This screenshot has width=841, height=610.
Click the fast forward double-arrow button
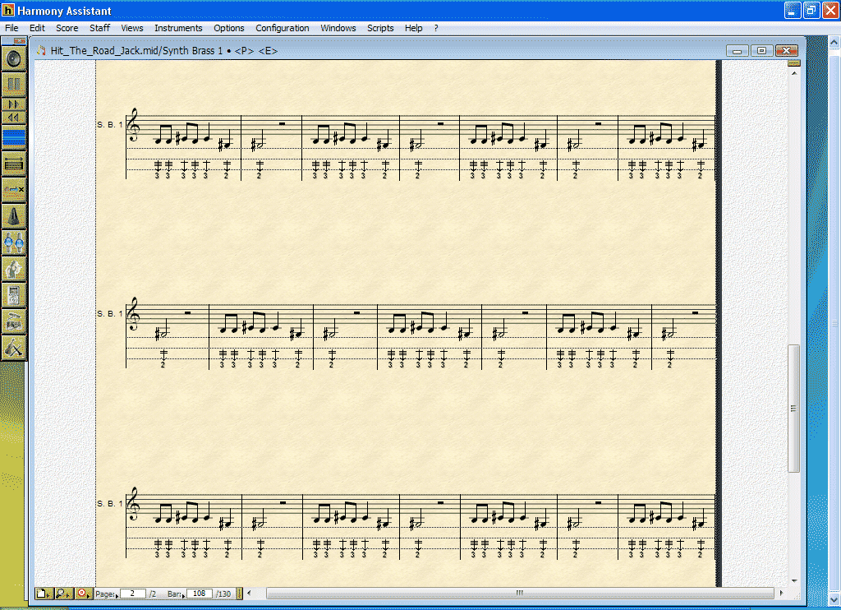(14, 104)
